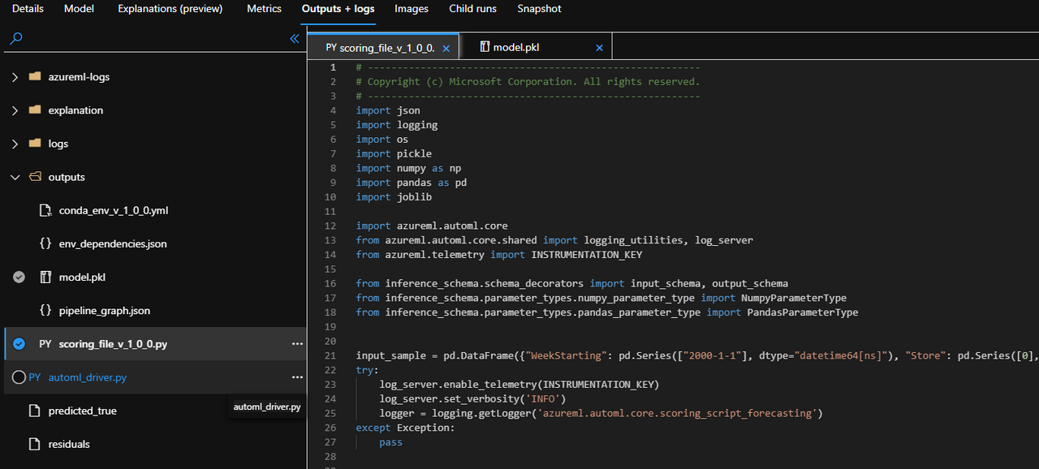
Task: Select the radio circle next to automl_driver.py
Action: click(x=19, y=376)
